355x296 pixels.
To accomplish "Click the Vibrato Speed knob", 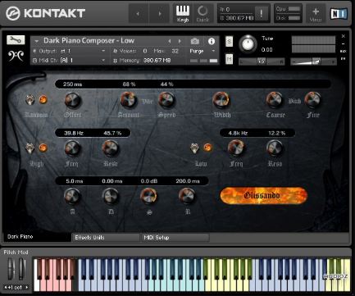I will point(166,100).
